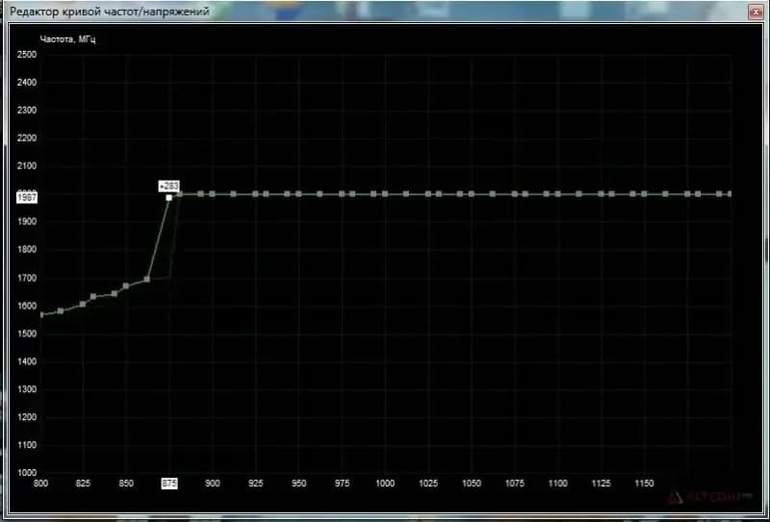
Task: Click the curve point at 900 mV
Action: point(212,194)
